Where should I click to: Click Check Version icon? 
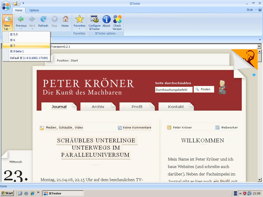[117, 19]
